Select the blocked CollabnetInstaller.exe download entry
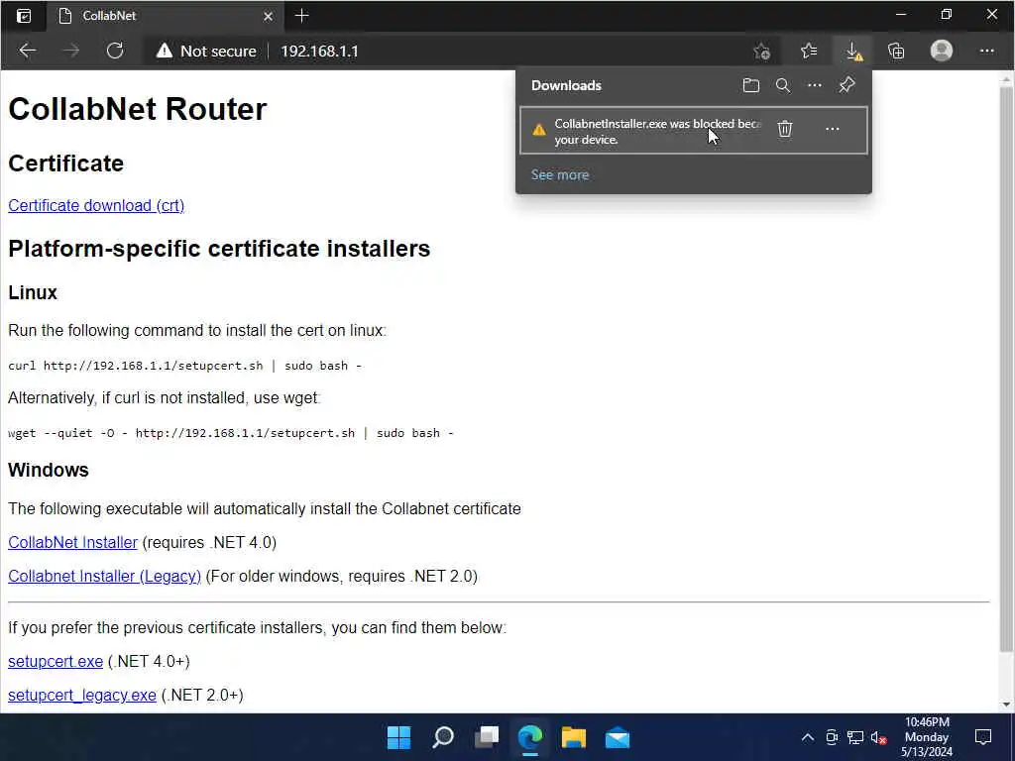The height and width of the screenshot is (761, 1015). [693, 131]
